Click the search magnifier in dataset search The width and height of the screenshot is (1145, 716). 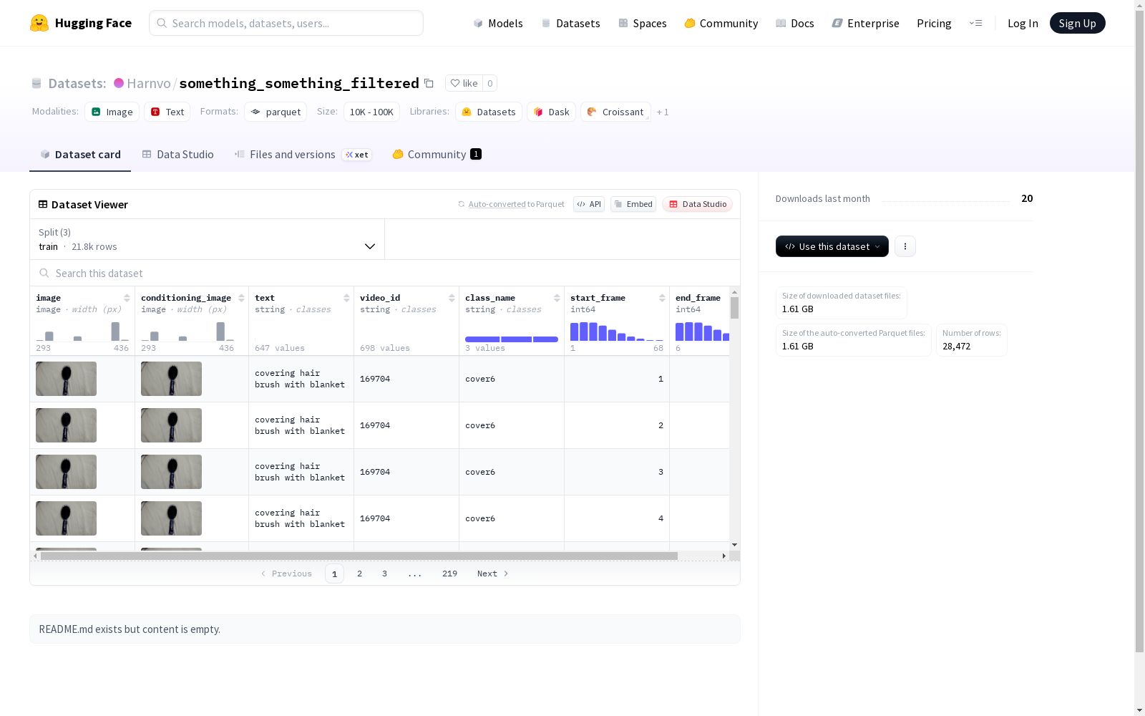pos(44,273)
